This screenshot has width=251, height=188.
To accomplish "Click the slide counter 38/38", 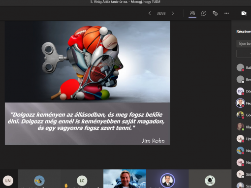I will click(x=161, y=13).
